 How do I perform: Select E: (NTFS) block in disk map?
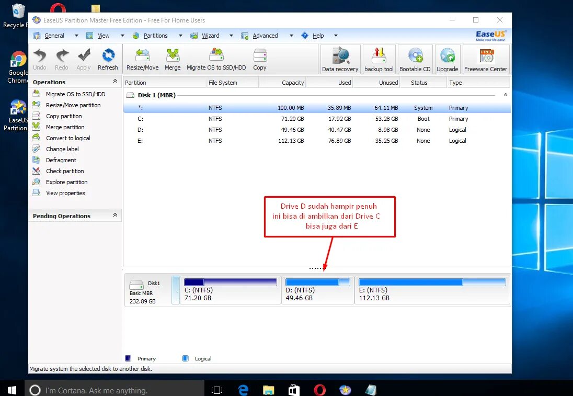pos(432,290)
